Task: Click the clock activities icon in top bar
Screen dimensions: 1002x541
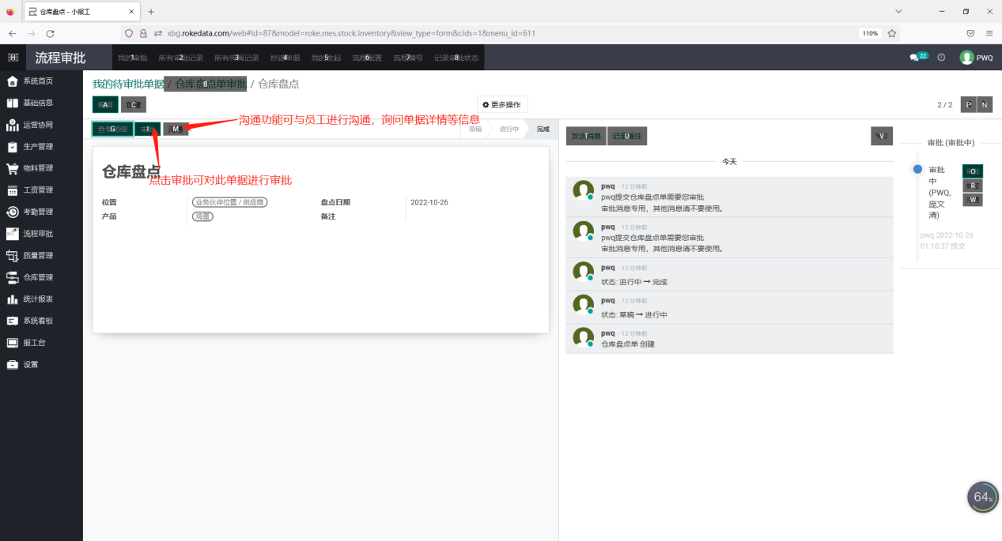Action: tap(941, 58)
